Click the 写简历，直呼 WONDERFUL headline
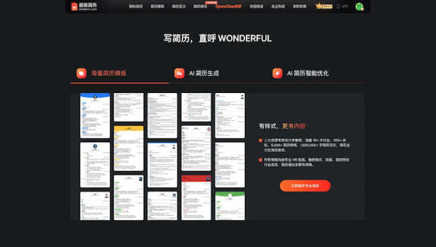 (217, 39)
